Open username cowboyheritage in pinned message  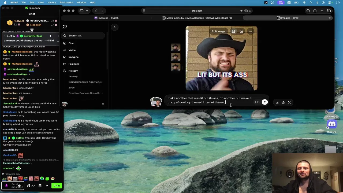[x=33, y=36]
